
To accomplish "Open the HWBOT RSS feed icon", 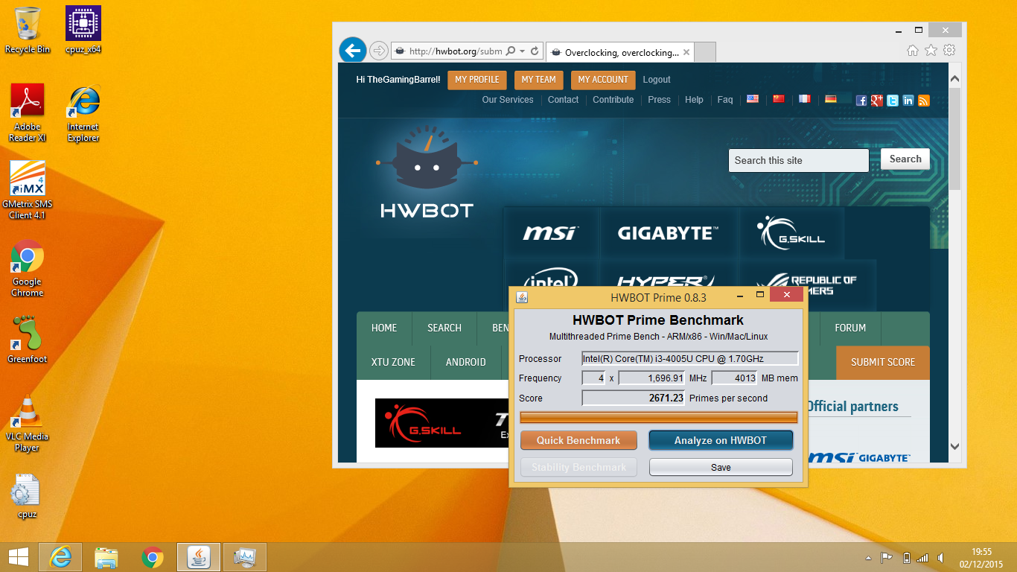I will [x=924, y=101].
